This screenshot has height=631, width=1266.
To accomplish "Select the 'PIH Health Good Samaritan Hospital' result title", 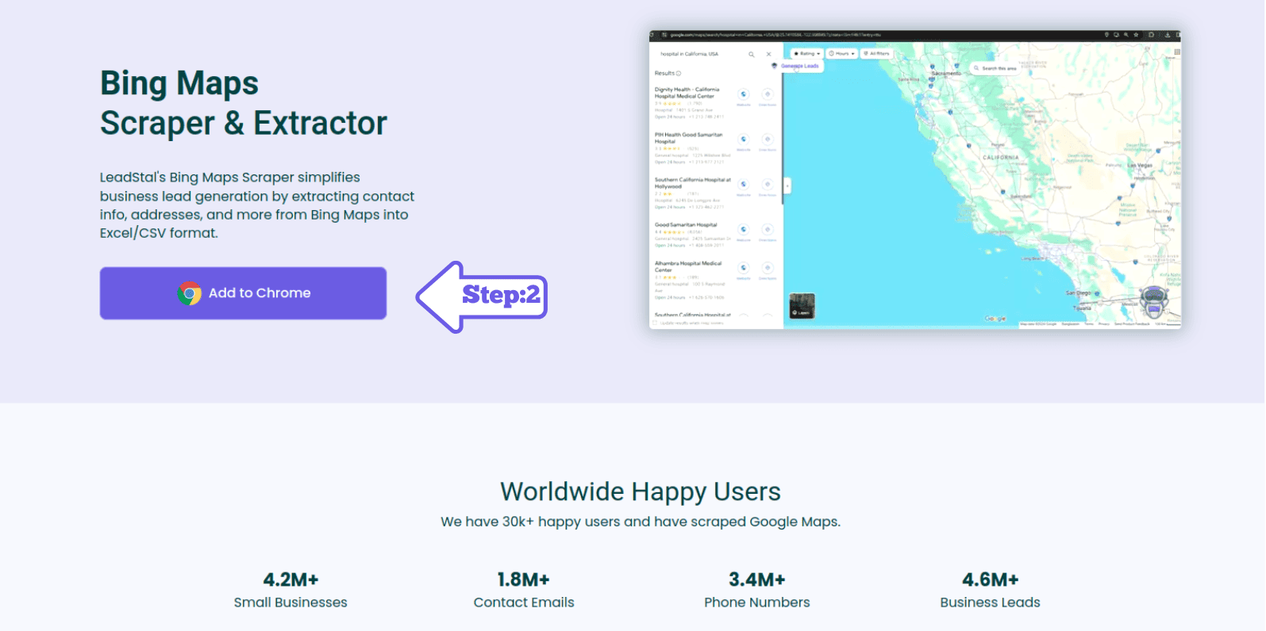I will (x=689, y=138).
